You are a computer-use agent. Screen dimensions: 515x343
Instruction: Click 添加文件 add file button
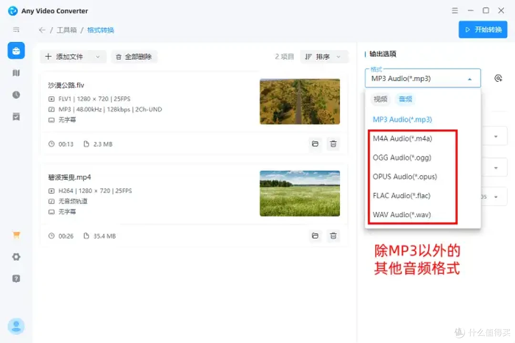64,56
